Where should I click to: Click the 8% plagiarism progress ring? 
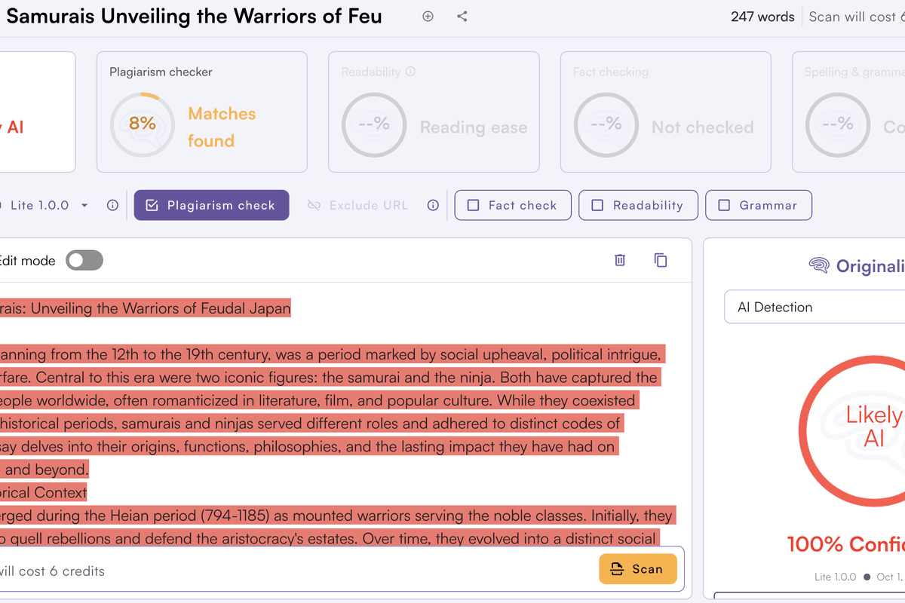pos(142,124)
